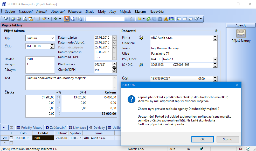This screenshot has width=256, height=151.
Task: Open the Typ Faktura dropdown
Action: (53, 38)
